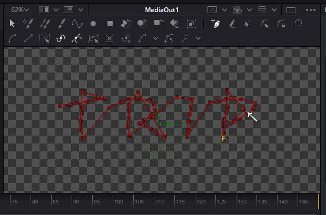Open the SubView type chevron

point(81,10)
